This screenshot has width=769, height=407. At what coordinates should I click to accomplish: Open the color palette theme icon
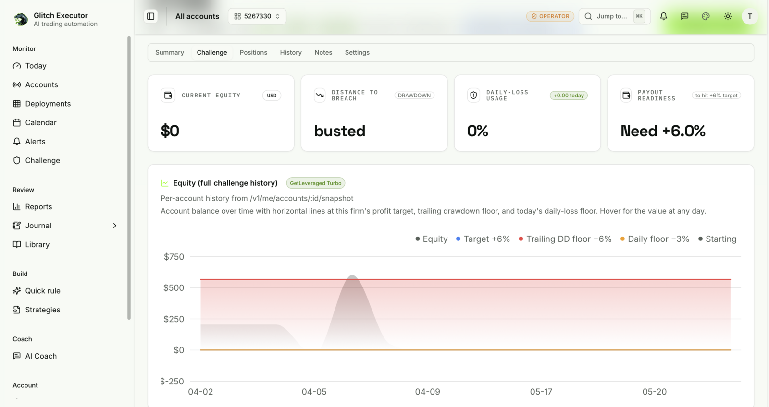click(x=706, y=16)
